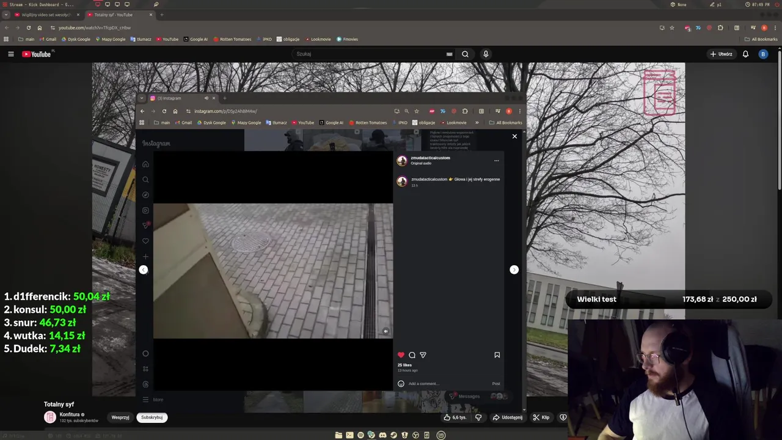
Task: Open browser home page button
Action: pyautogui.click(x=40, y=28)
